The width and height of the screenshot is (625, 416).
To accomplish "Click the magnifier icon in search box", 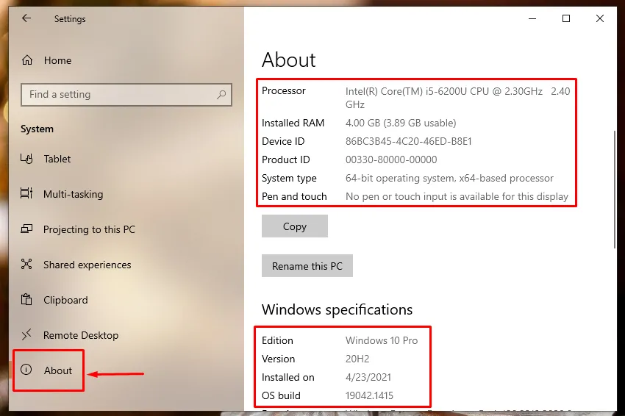I will tap(221, 95).
